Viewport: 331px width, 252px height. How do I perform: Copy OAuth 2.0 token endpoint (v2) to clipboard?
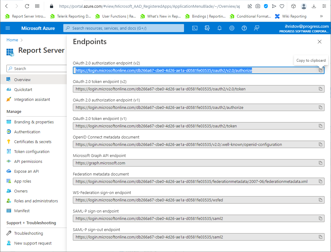point(320,89)
